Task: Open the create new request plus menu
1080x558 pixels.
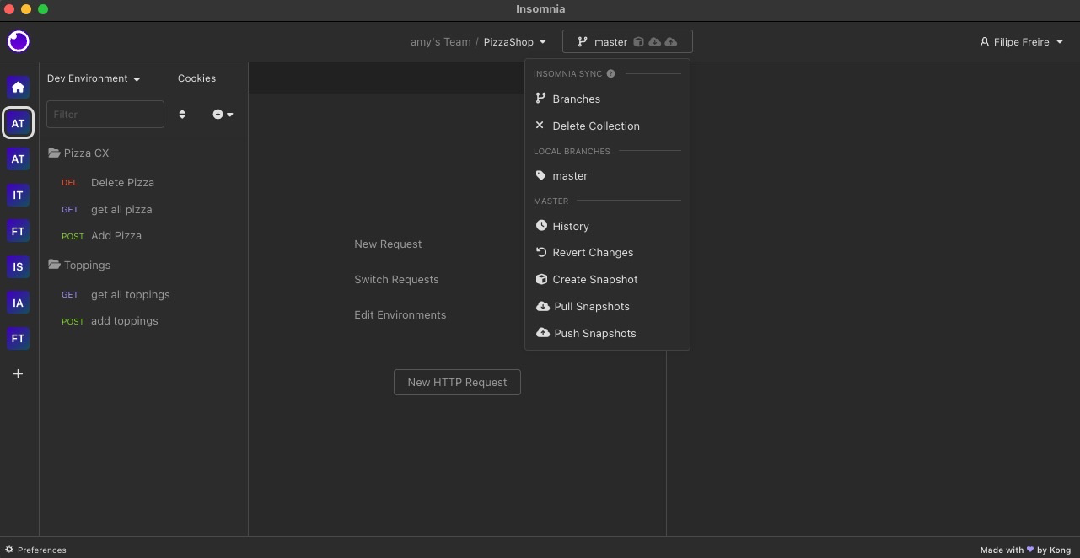Action: click(223, 114)
